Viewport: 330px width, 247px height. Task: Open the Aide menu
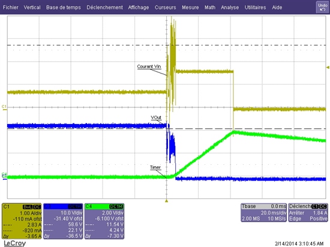pyautogui.click(x=277, y=7)
